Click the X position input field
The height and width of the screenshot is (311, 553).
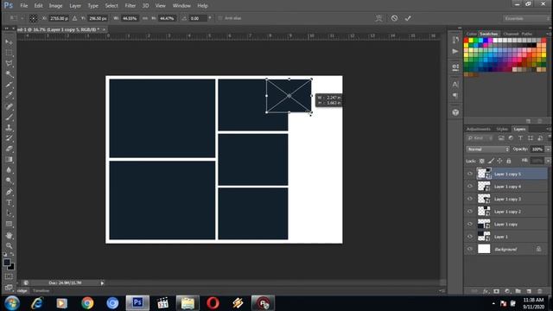(x=59, y=18)
